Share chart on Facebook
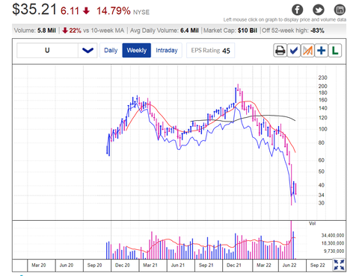 pyautogui.click(x=297, y=10)
